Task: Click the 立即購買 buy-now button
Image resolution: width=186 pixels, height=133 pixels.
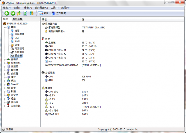Action: (x=59, y=13)
